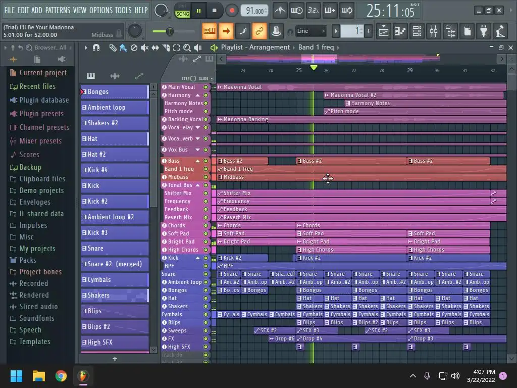Collapse the Tonal Bus track group
The width and height of the screenshot is (517, 388).
(198, 185)
